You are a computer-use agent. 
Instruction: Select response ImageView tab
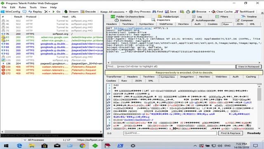187,77
